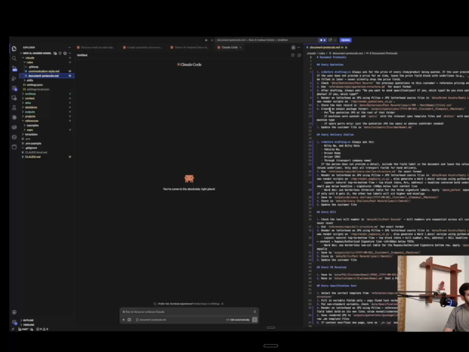Collapse the .claude folder
469x352 pixels.
[30, 58]
